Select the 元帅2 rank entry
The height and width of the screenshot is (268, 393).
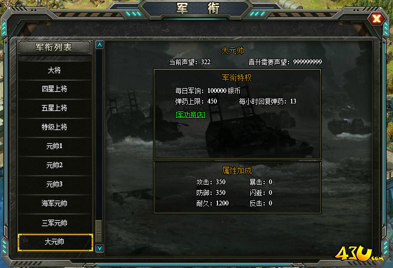pos(55,165)
